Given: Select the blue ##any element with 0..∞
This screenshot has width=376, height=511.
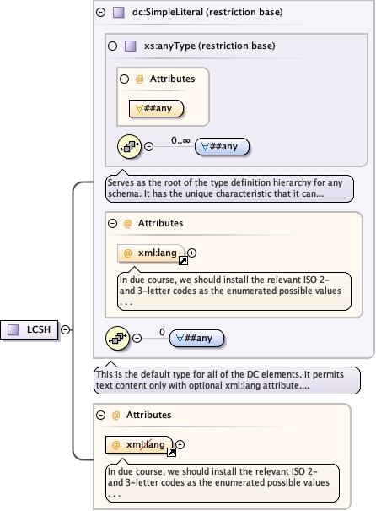Looking at the screenshot, I should pyautogui.click(x=223, y=147).
